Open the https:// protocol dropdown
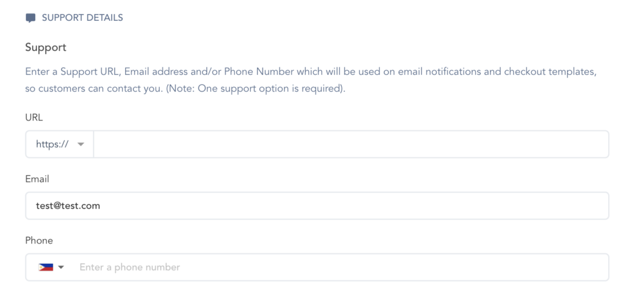 (60, 144)
